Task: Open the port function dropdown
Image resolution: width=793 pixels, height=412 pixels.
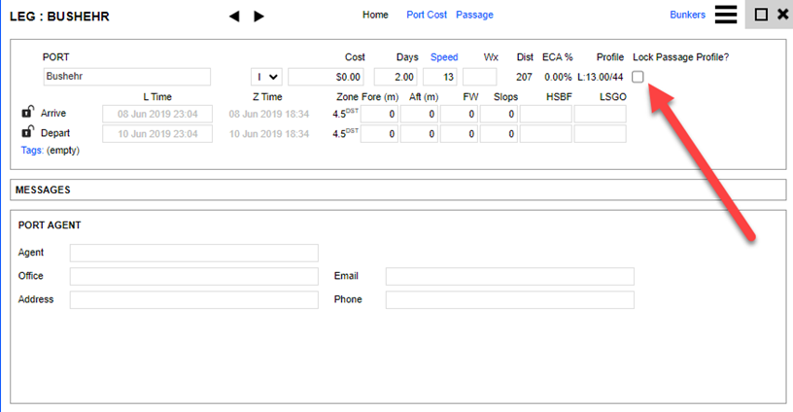Action: pyautogui.click(x=266, y=77)
